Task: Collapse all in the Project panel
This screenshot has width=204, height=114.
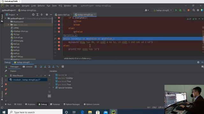Action: pyautogui.click(x=42, y=15)
